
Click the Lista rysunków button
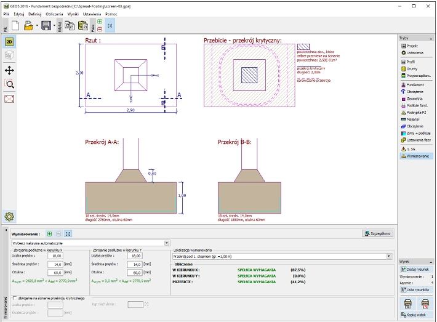415,290
